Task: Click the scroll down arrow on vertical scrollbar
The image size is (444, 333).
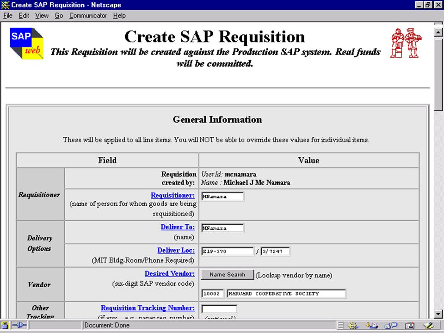Action: tap(438, 314)
